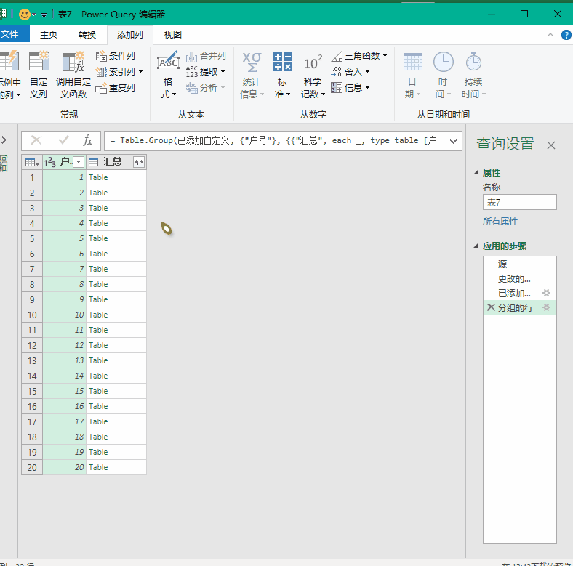Open the quick access toolbar dropdown
Image resolution: width=573 pixels, height=566 pixels.
point(44,15)
